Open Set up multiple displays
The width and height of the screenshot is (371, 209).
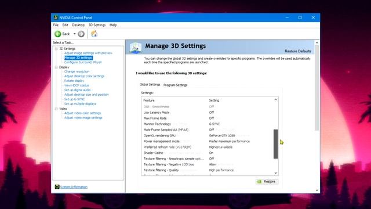80,104
